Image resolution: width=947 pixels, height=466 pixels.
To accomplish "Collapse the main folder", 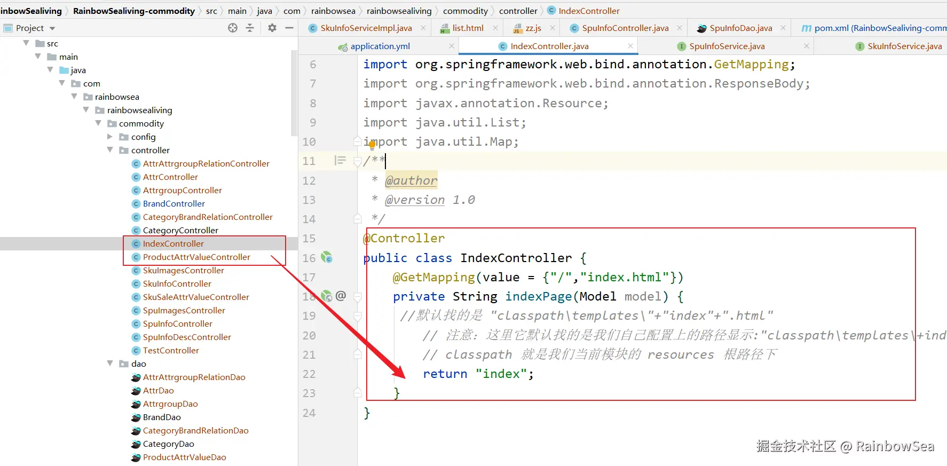I will (x=38, y=56).
